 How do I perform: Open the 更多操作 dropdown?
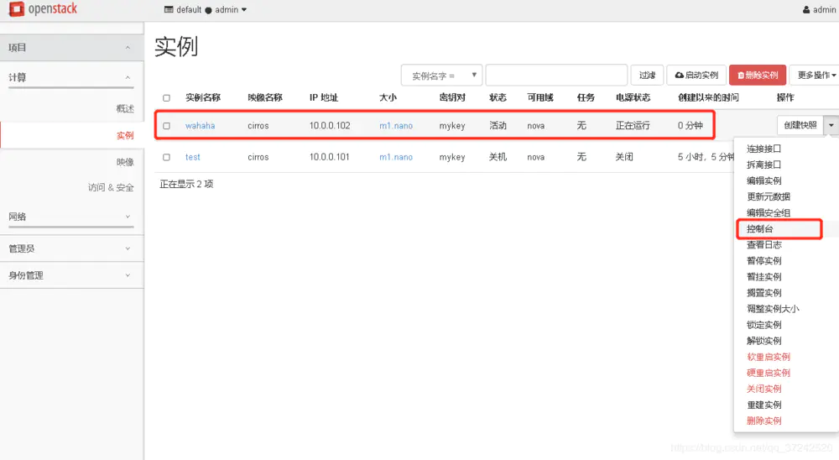(816, 76)
